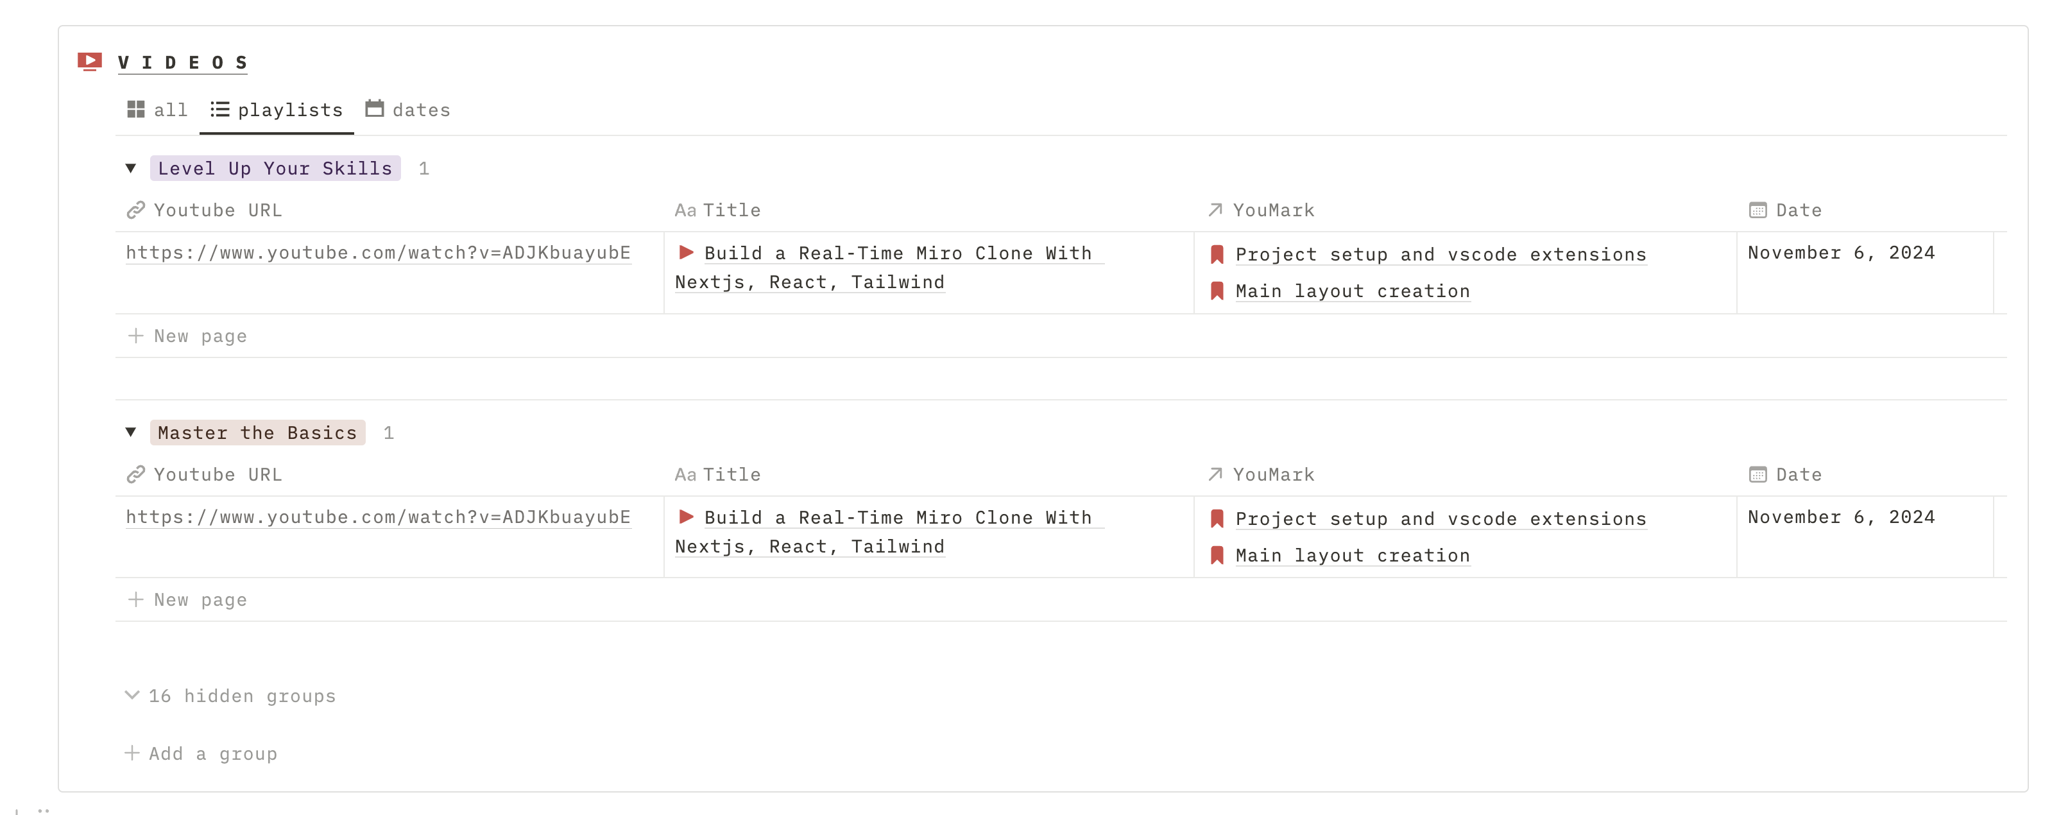The image size is (2061, 815).
Task: Click the link icon beside the first Youtube URL header
Action: pos(136,210)
